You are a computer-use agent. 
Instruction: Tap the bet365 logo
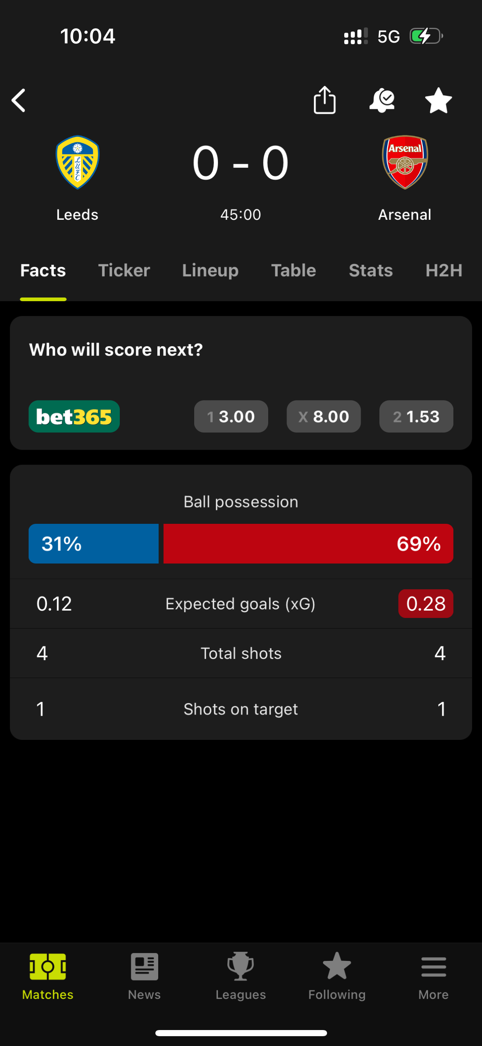tap(74, 417)
